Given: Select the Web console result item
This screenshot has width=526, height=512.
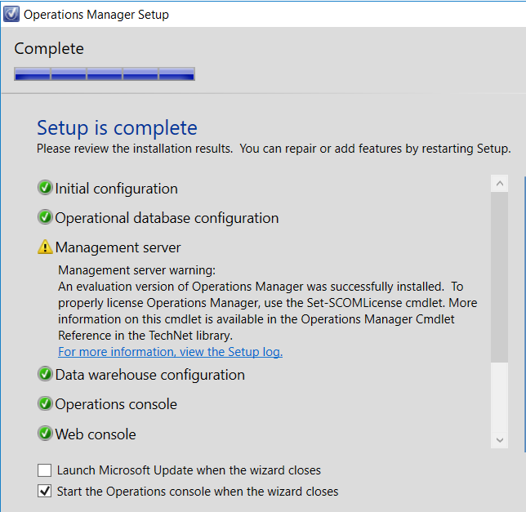Looking at the screenshot, I should (96, 434).
